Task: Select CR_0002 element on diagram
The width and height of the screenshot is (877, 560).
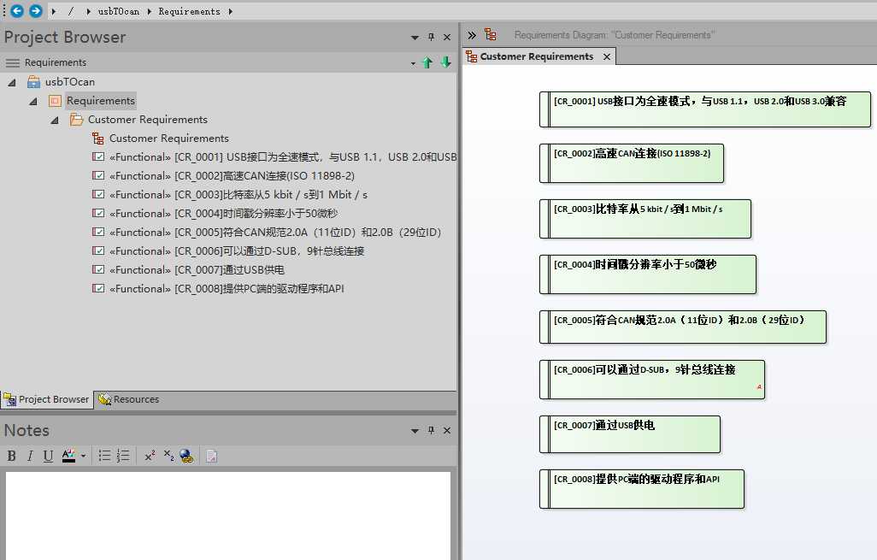Action: point(632,163)
